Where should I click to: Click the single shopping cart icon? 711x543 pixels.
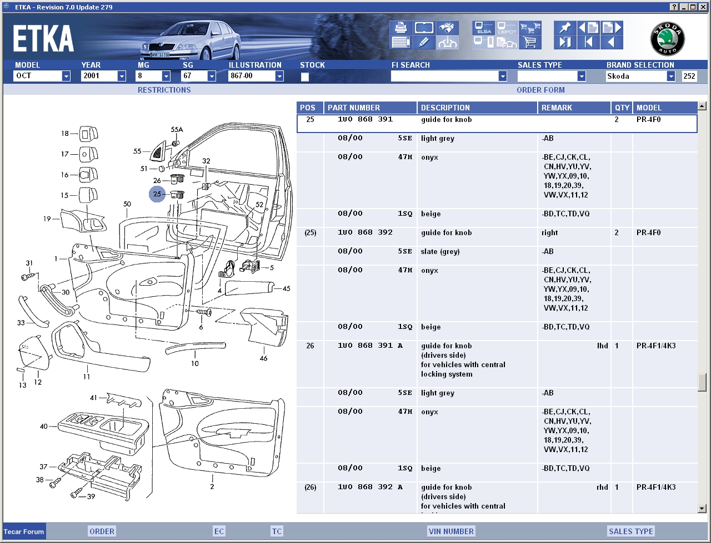[x=530, y=42]
